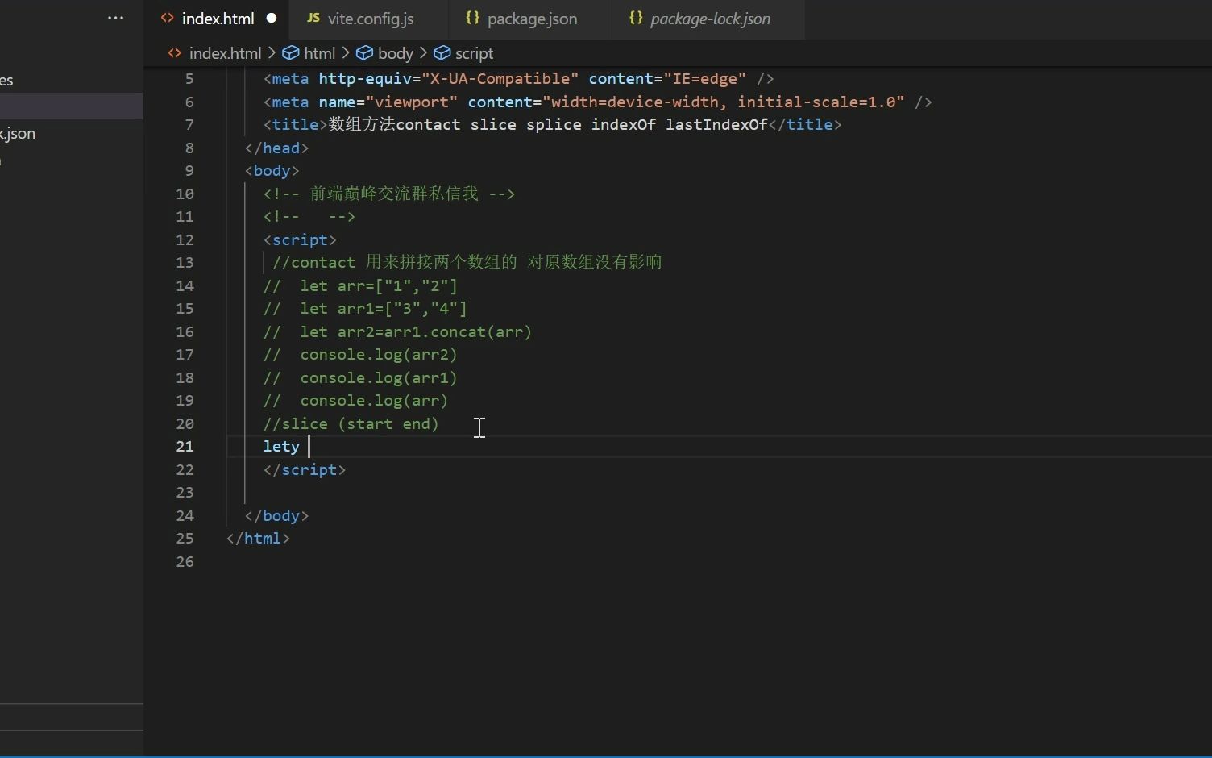The width and height of the screenshot is (1212, 758).
Task: Click the cube icon before breadcrumb html
Action: tap(290, 53)
